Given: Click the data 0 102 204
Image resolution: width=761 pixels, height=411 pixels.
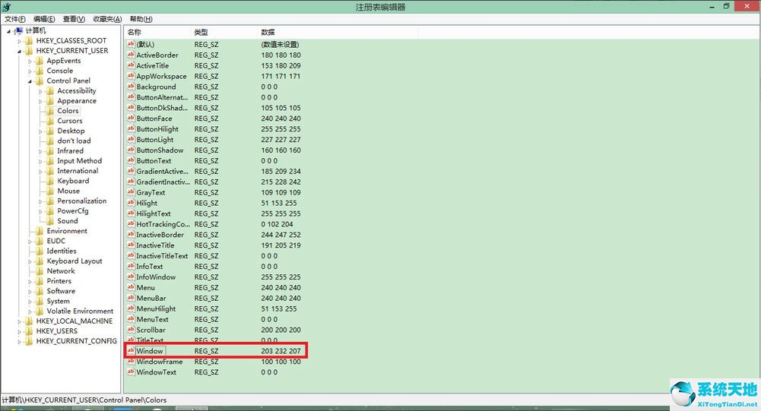Looking at the screenshot, I should pos(277,224).
